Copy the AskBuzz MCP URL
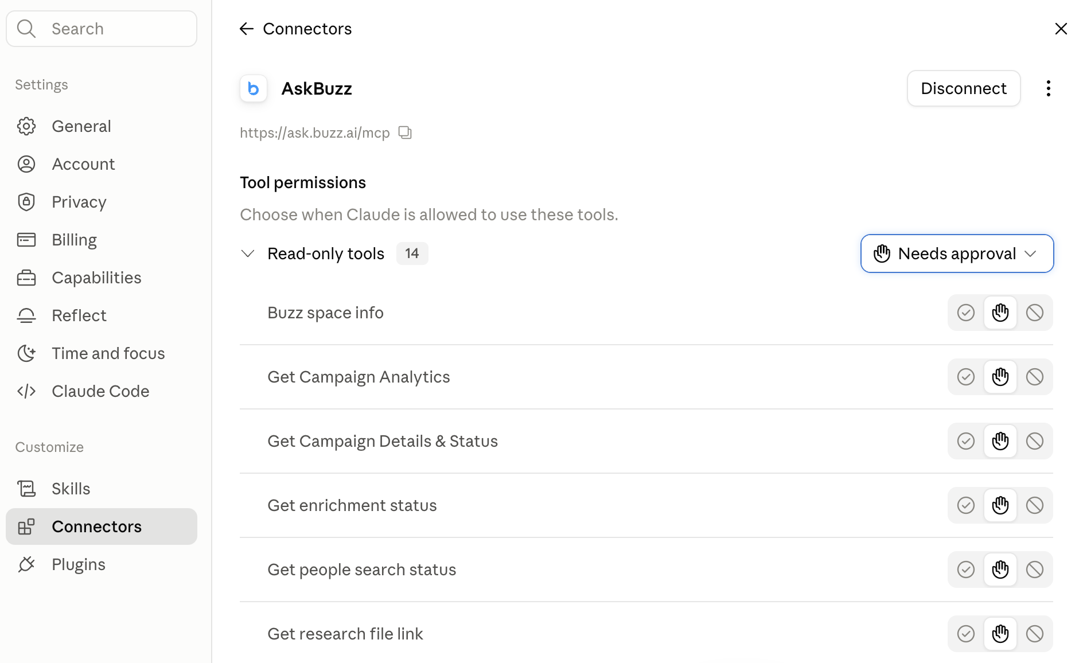This screenshot has width=1083, height=663. point(406,132)
